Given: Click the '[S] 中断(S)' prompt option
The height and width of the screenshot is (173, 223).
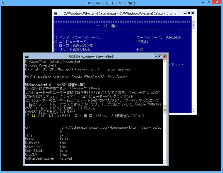Looking at the screenshot, I should (x=83, y=116).
